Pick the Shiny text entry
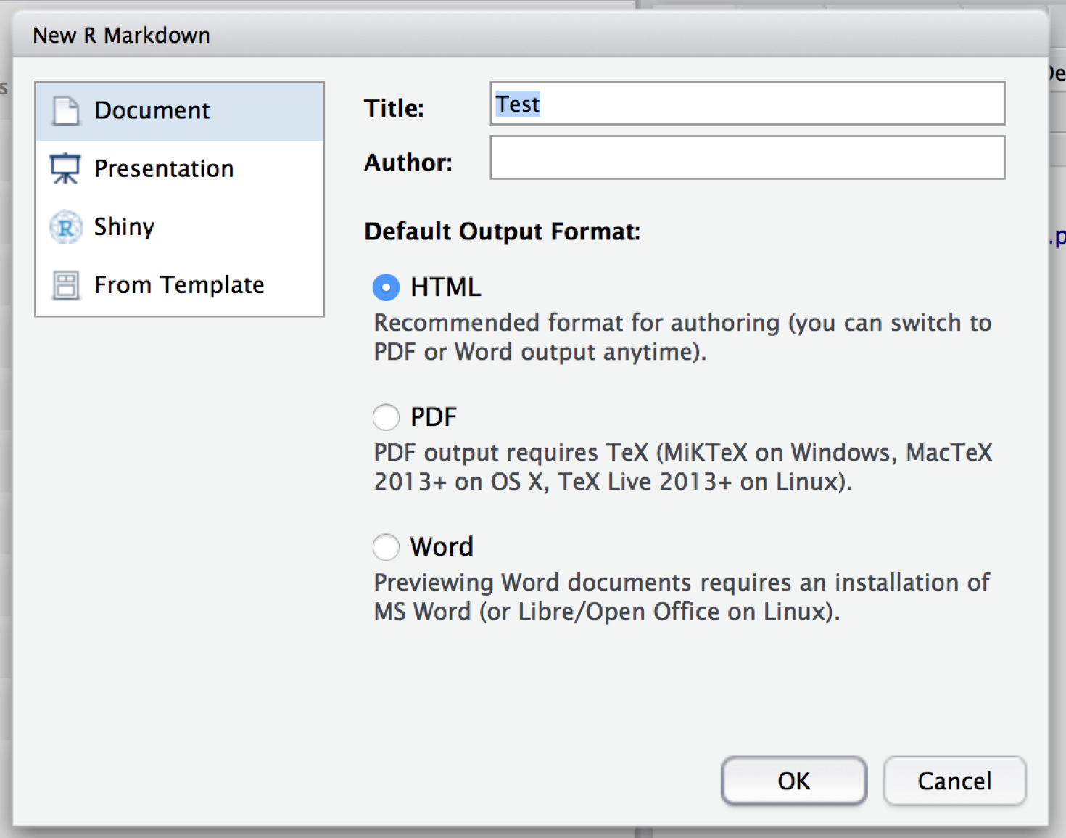The height and width of the screenshot is (838, 1066). pyautogui.click(x=124, y=227)
